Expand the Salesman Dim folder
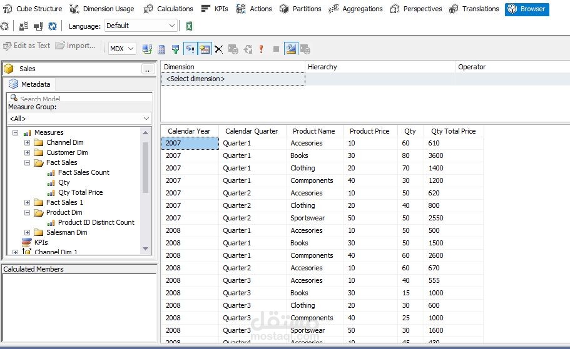The width and height of the screenshot is (570, 349). 28,232
